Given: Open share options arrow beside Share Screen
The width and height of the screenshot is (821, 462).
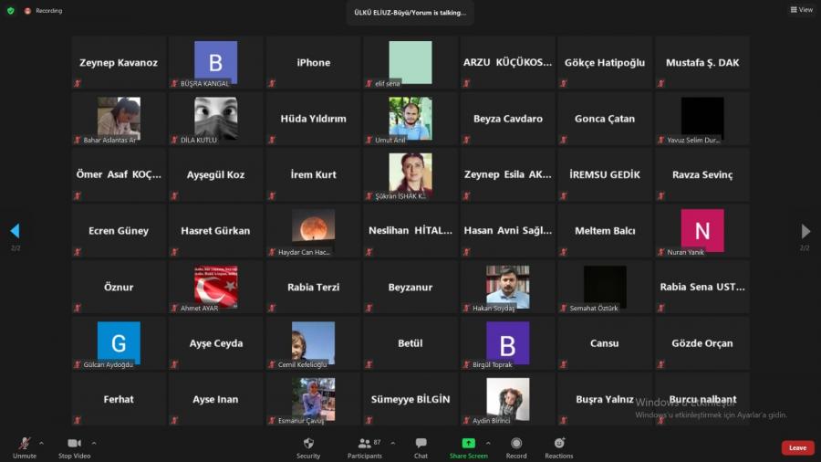Looking at the screenshot, I should (488, 443).
